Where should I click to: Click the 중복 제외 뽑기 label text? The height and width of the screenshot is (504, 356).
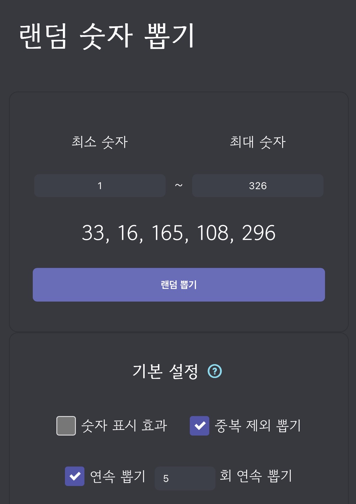257,426
